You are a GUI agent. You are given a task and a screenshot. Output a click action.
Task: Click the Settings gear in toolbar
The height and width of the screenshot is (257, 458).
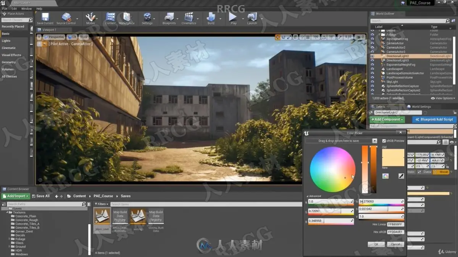coord(147,18)
